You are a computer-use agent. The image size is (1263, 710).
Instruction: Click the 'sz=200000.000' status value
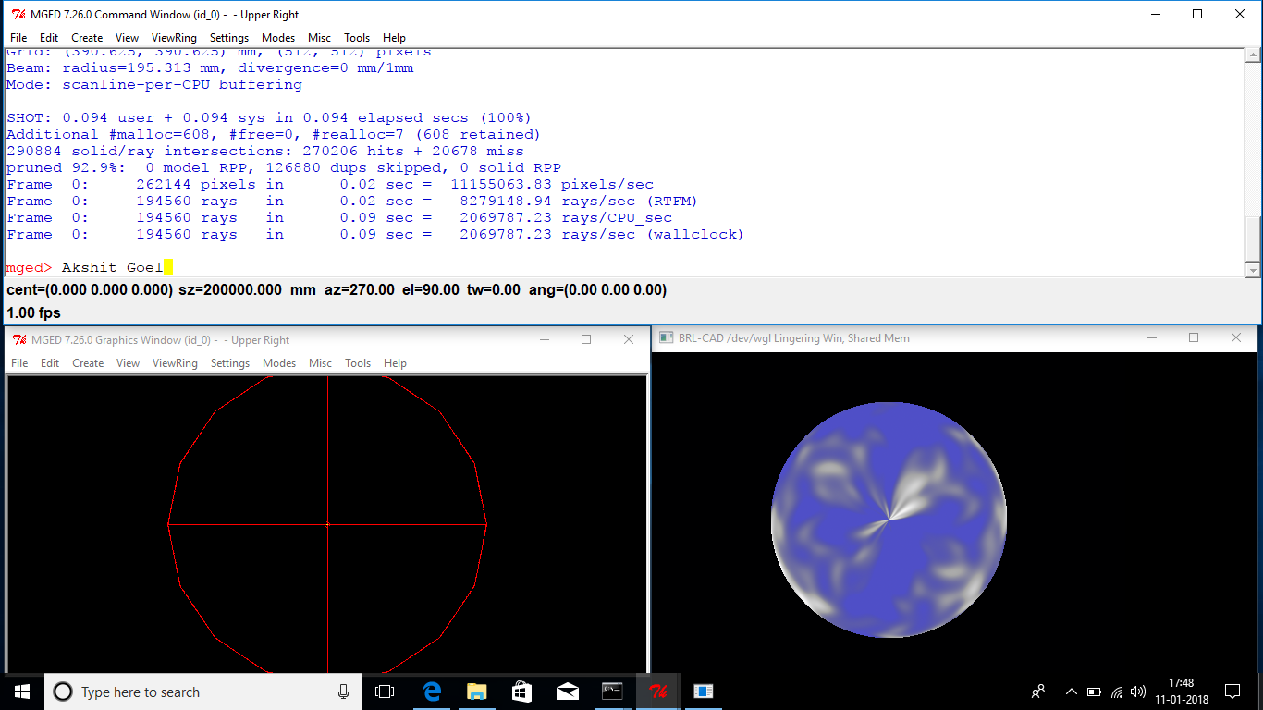[x=231, y=290]
